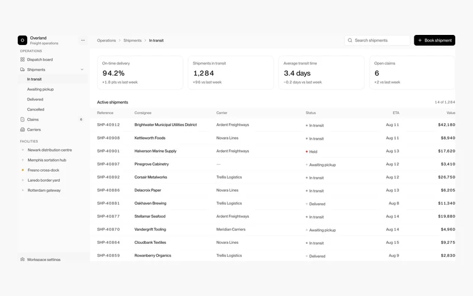Sort by the ETA column header
The height and width of the screenshot is (296, 473).
pyautogui.click(x=396, y=113)
